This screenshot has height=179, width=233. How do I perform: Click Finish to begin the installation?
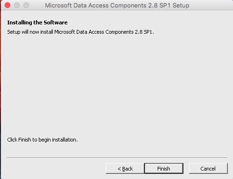(x=164, y=168)
